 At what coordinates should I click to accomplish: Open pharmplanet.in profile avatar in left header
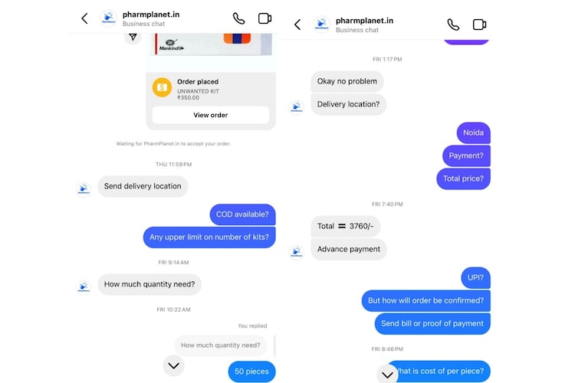point(108,18)
